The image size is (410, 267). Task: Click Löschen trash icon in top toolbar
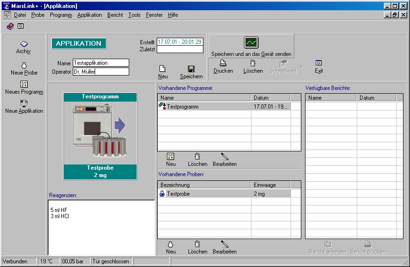coord(253,63)
